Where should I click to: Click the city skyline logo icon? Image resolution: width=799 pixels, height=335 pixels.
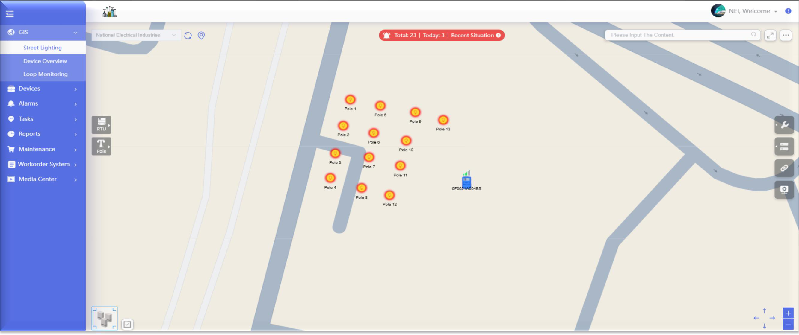109,11
